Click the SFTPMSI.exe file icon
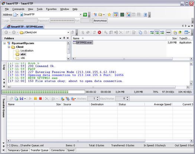 point(75,43)
